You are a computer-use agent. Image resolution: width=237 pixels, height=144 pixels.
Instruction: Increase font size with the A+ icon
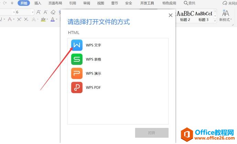38,12
